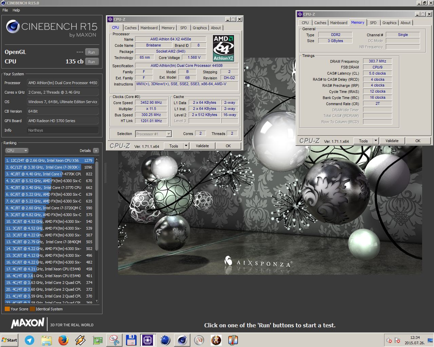434x347 pixels.
Task: Switch to CPU-Z taskbar button
Action: tap(148, 340)
